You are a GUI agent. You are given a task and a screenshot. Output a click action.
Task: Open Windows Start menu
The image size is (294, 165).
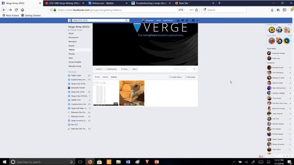tap(5, 162)
